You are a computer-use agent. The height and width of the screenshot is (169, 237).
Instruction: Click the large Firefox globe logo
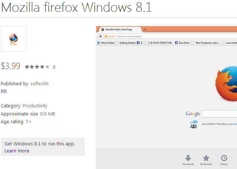coord(226,84)
